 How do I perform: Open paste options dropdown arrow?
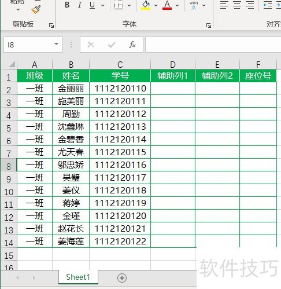click(18, 9)
